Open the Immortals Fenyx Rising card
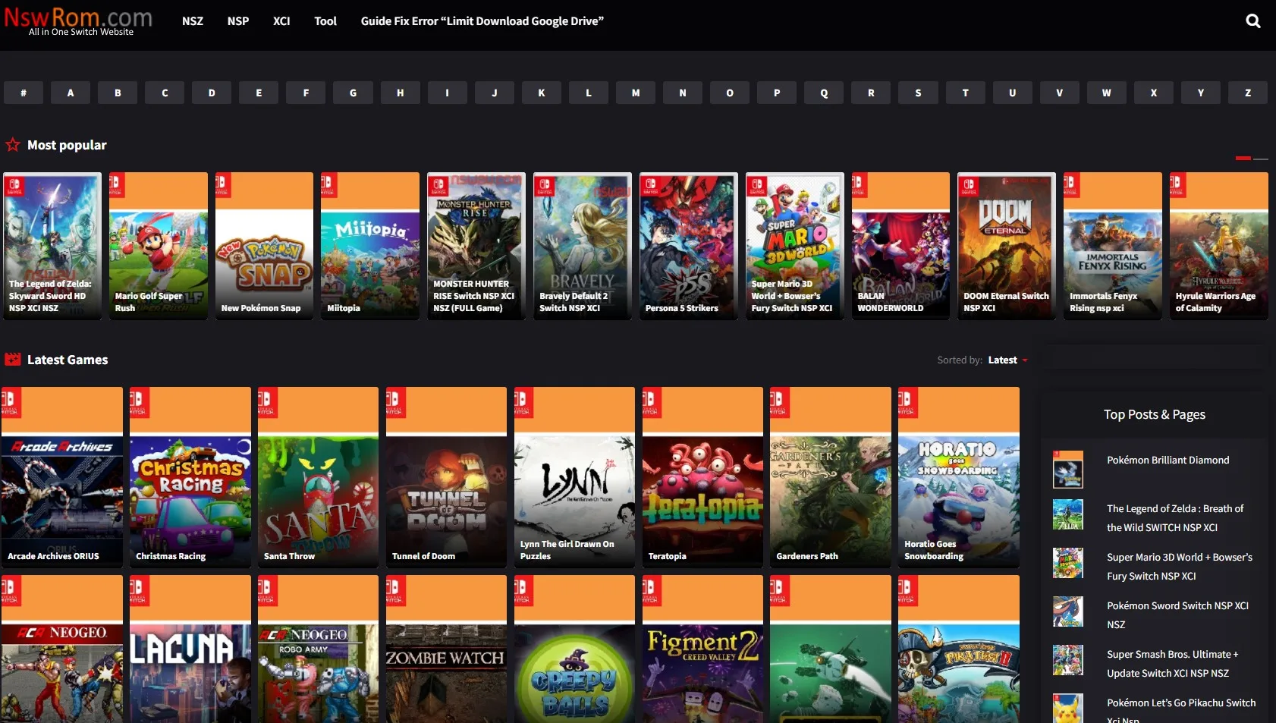Image resolution: width=1276 pixels, height=723 pixels. click(1113, 246)
